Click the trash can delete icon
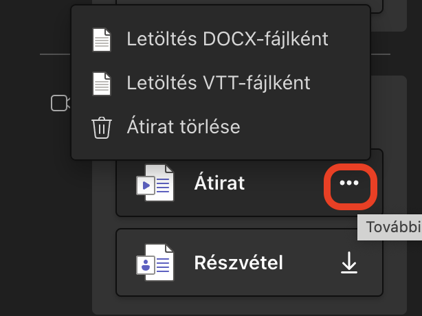The width and height of the screenshot is (422, 316). (102, 128)
